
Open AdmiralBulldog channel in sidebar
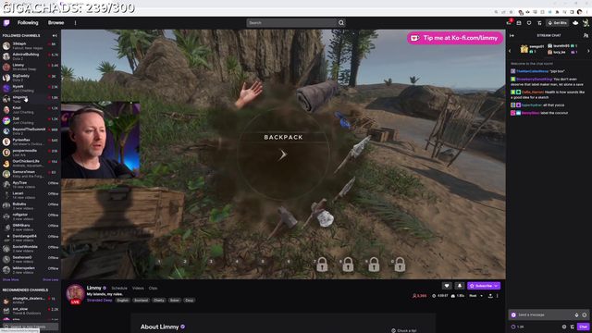31,56
